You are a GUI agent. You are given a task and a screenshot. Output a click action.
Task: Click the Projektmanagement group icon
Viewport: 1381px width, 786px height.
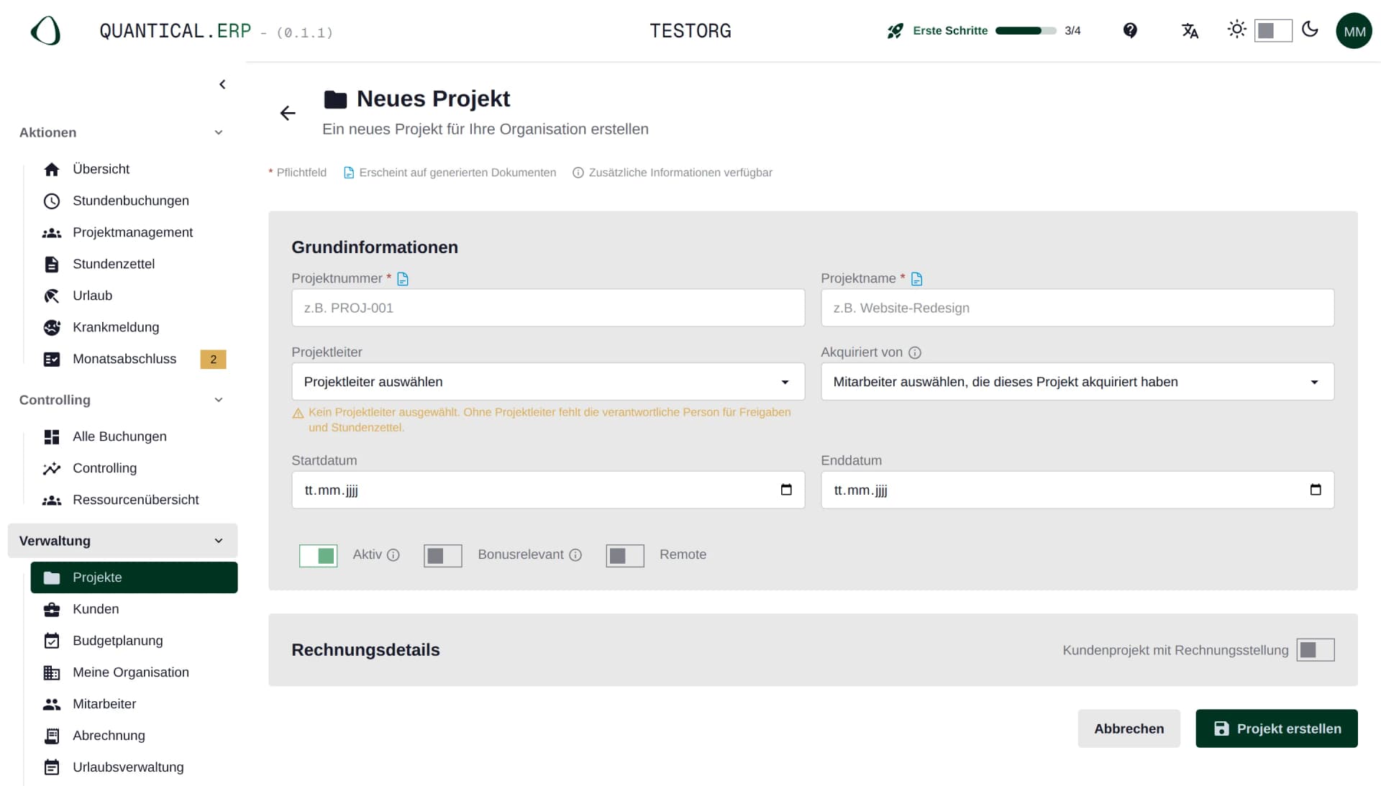click(x=52, y=232)
